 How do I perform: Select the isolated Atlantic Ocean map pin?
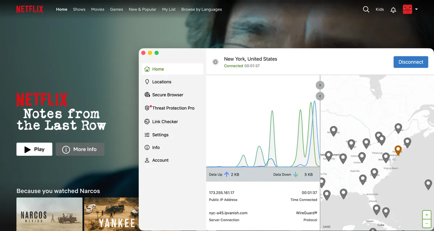click(428, 184)
